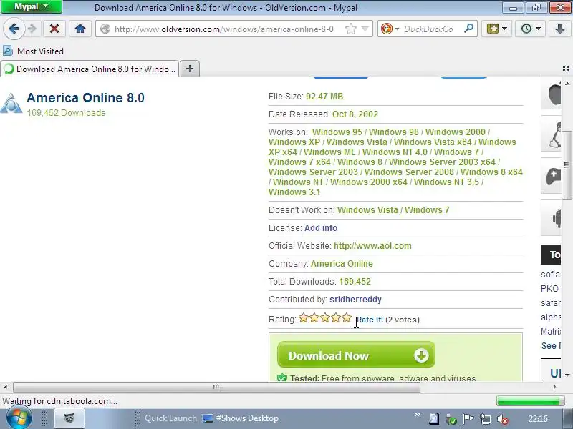Viewport: 573px width, 429px height.
Task: Click the Show Desktop strip at taskbar end
Action: point(567,419)
